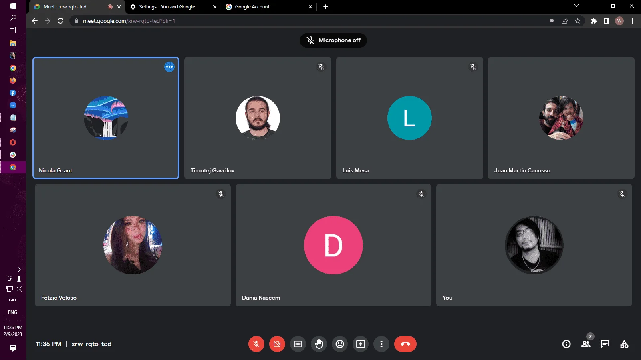Toggle the Chrome side panel

tap(607, 21)
